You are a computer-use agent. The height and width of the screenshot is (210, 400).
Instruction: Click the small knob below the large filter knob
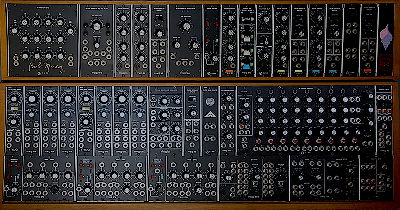(x=97, y=46)
